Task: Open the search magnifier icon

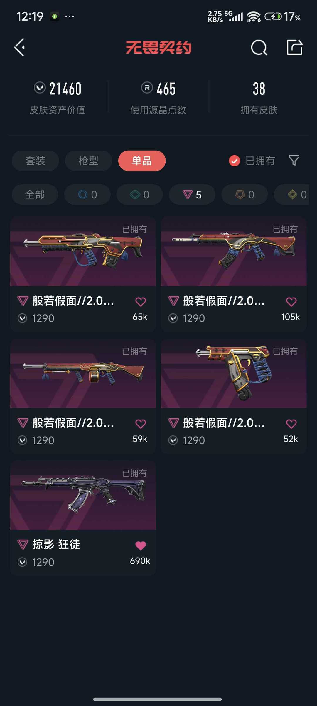Action: (259, 47)
